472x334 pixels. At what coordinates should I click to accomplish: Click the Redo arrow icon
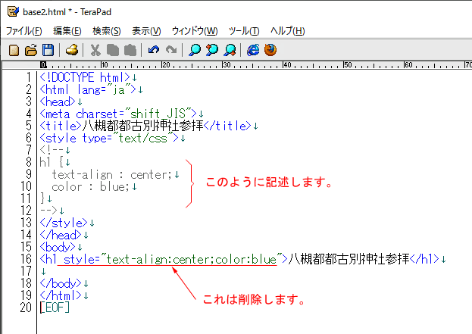pos(171,50)
